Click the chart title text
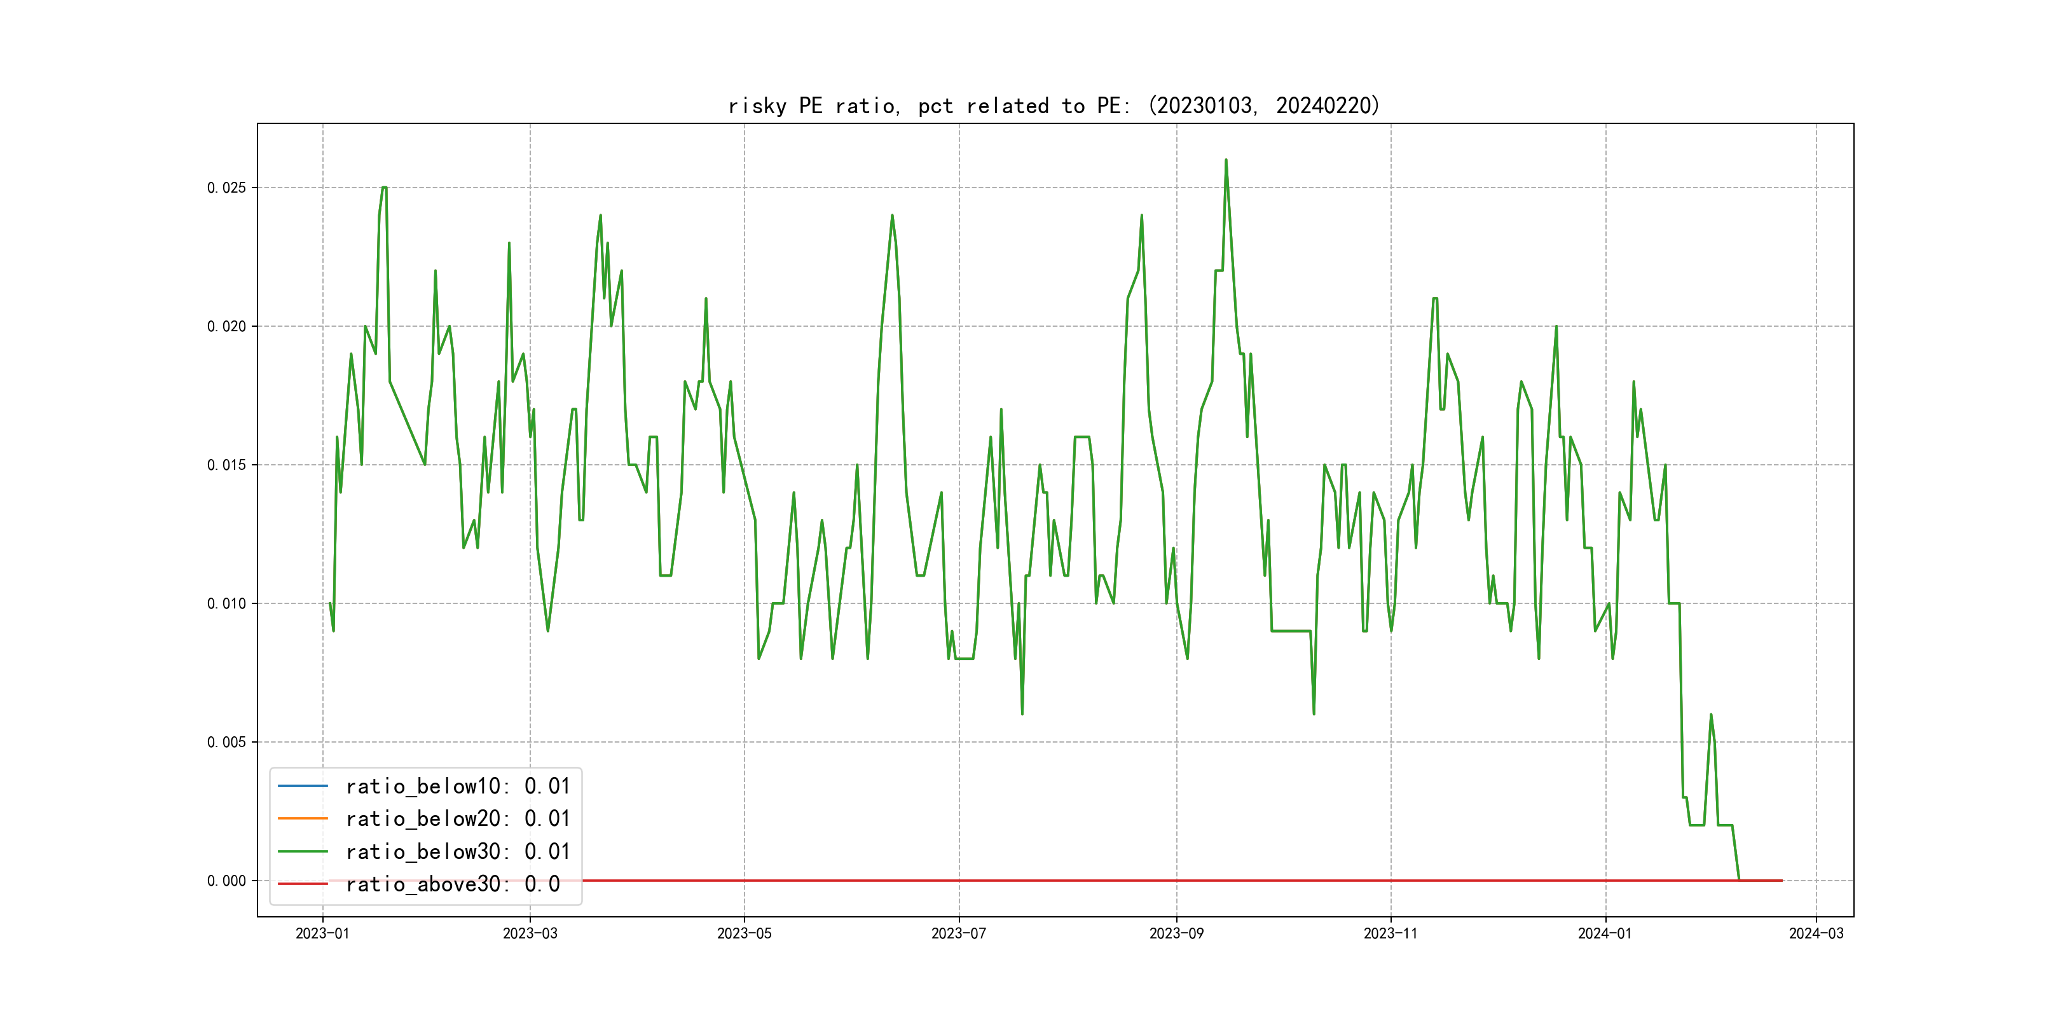Screen dimensions: 2060x1030 (1053, 106)
